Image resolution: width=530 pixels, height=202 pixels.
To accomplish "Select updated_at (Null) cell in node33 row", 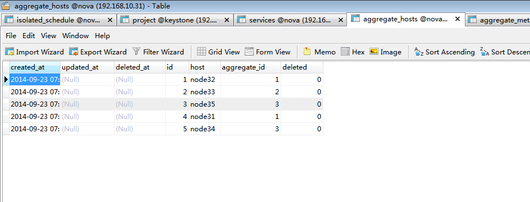I will (87, 92).
